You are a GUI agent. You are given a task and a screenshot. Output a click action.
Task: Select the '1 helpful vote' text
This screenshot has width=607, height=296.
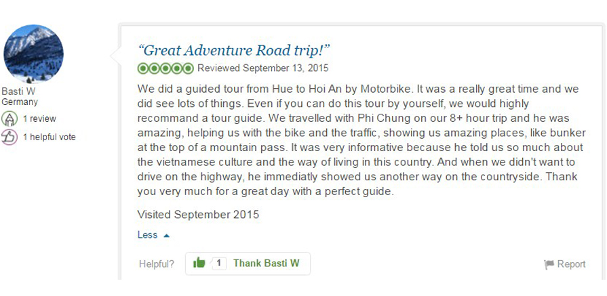[49, 138]
